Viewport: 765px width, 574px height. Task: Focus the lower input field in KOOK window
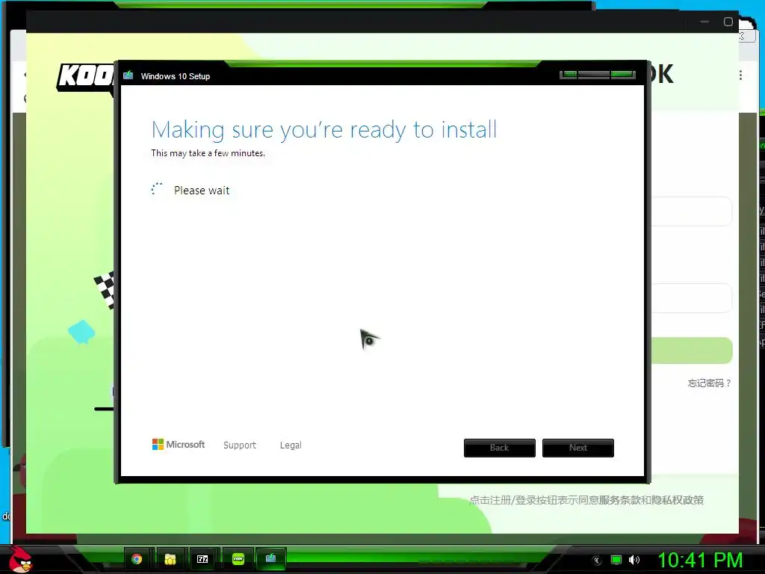(x=692, y=297)
